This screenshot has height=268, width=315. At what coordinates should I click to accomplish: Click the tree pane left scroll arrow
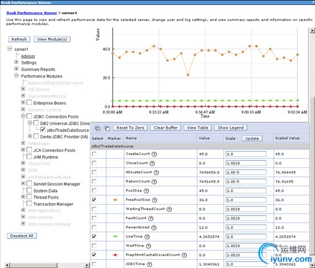pos(7,265)
